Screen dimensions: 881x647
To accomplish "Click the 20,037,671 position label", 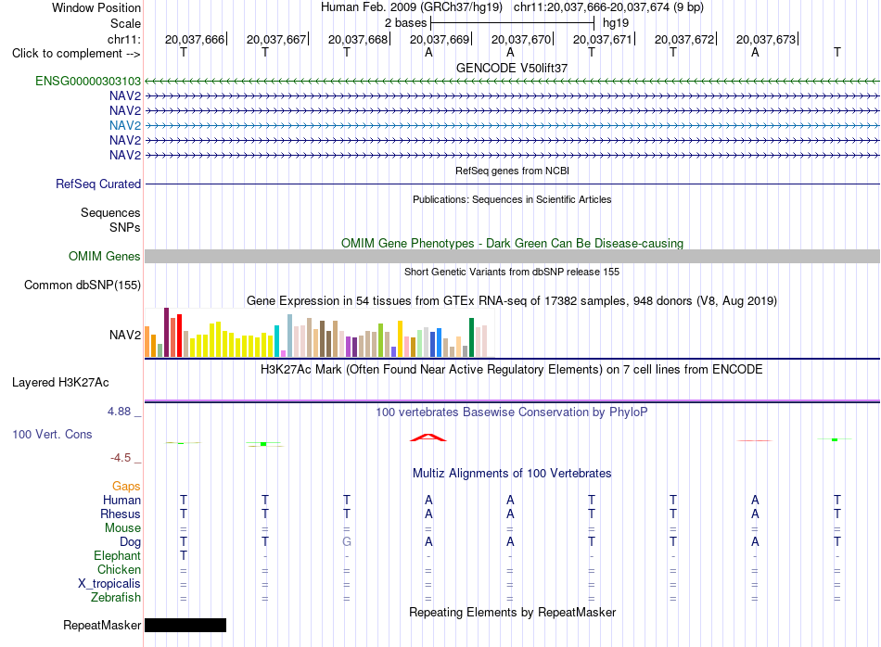I will click(x=602, y=39).
